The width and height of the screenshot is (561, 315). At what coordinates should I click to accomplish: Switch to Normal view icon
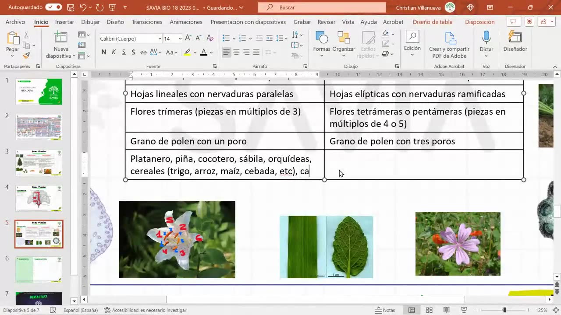412,310
